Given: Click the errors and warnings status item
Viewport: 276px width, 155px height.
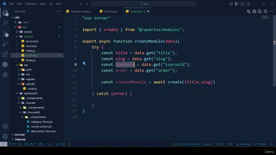Looking at the screenshot, I should pos(30,144).
